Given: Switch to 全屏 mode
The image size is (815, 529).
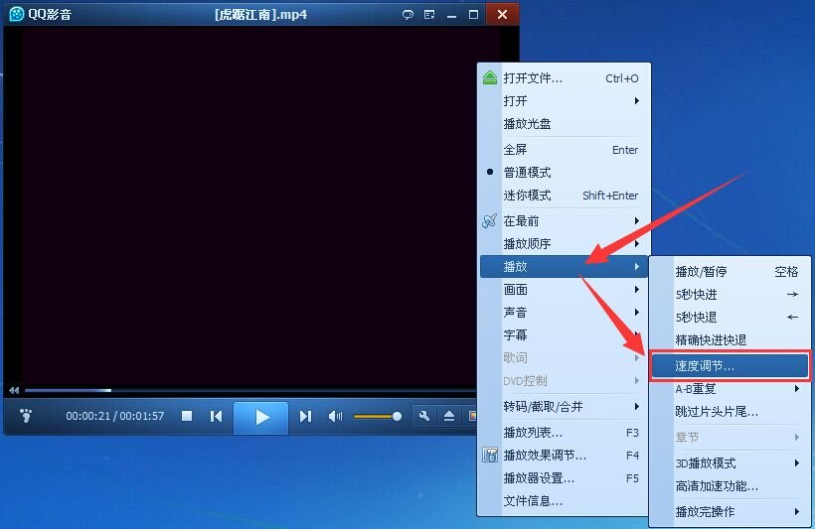Looking at the screenshot, I should [x=564, y=150].
